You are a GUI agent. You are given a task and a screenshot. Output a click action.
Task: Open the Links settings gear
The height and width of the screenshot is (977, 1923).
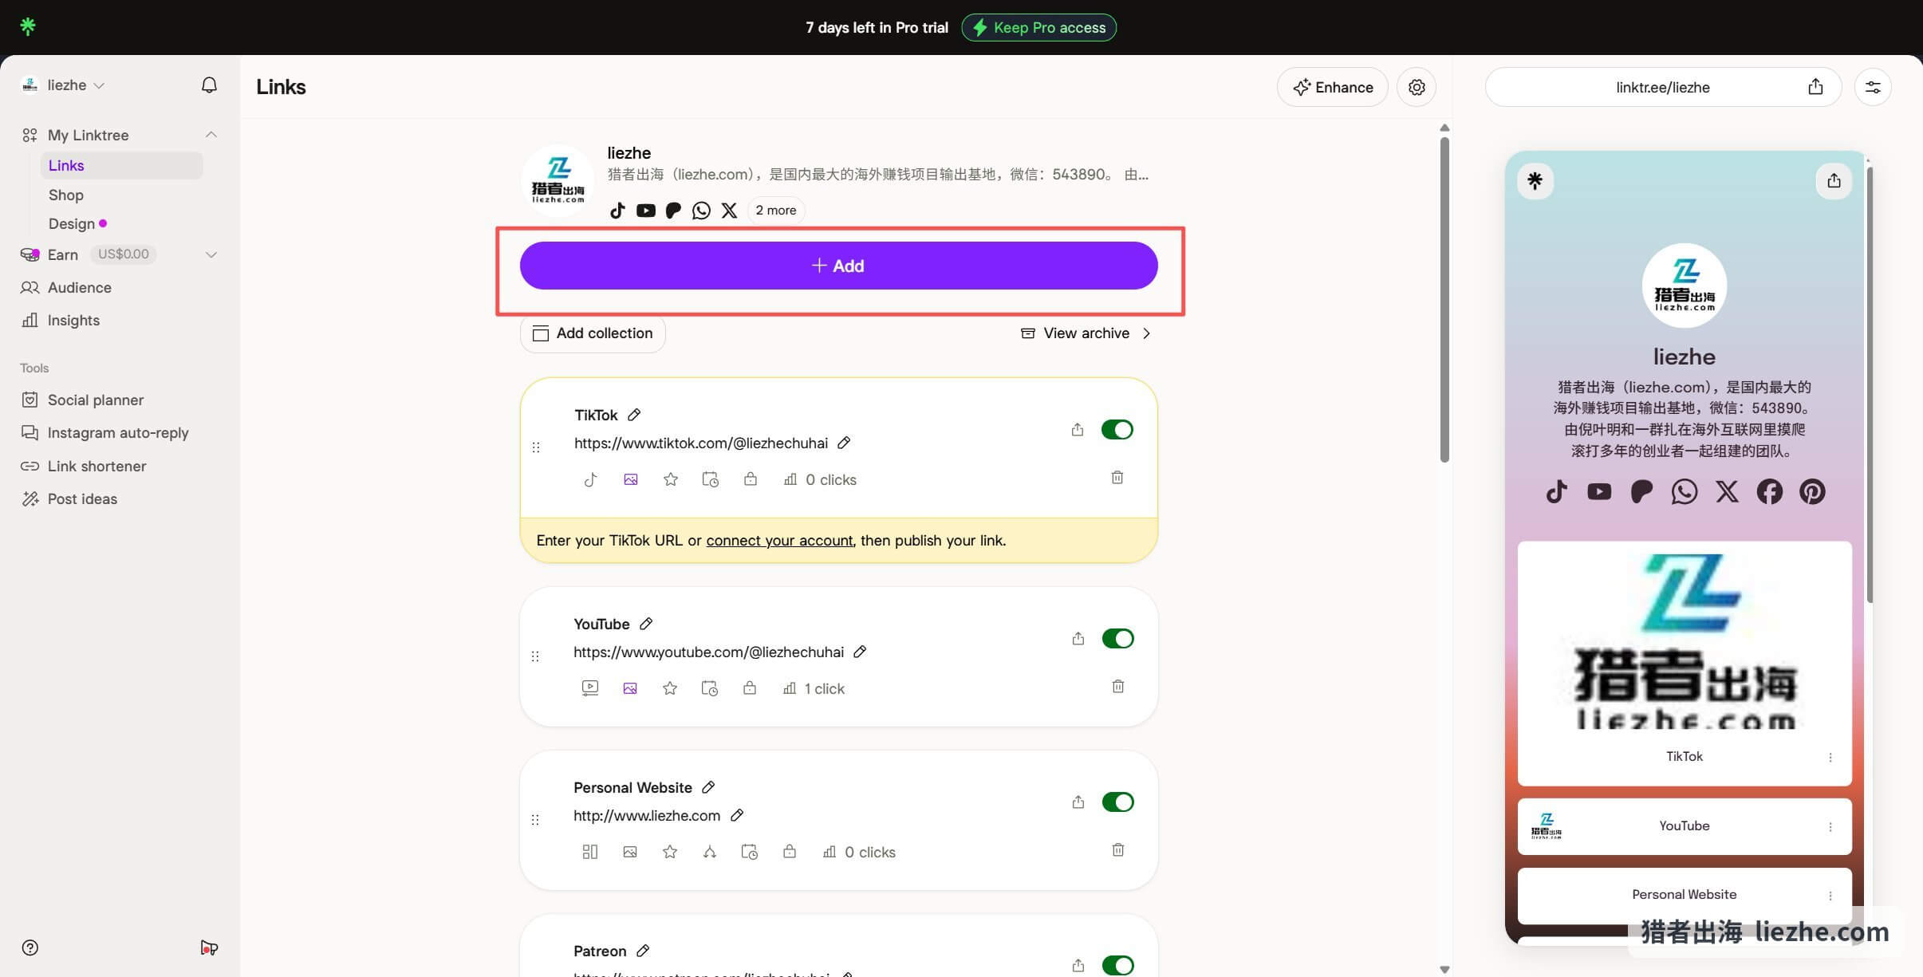pyautogui.click(x=1417, y=87)
